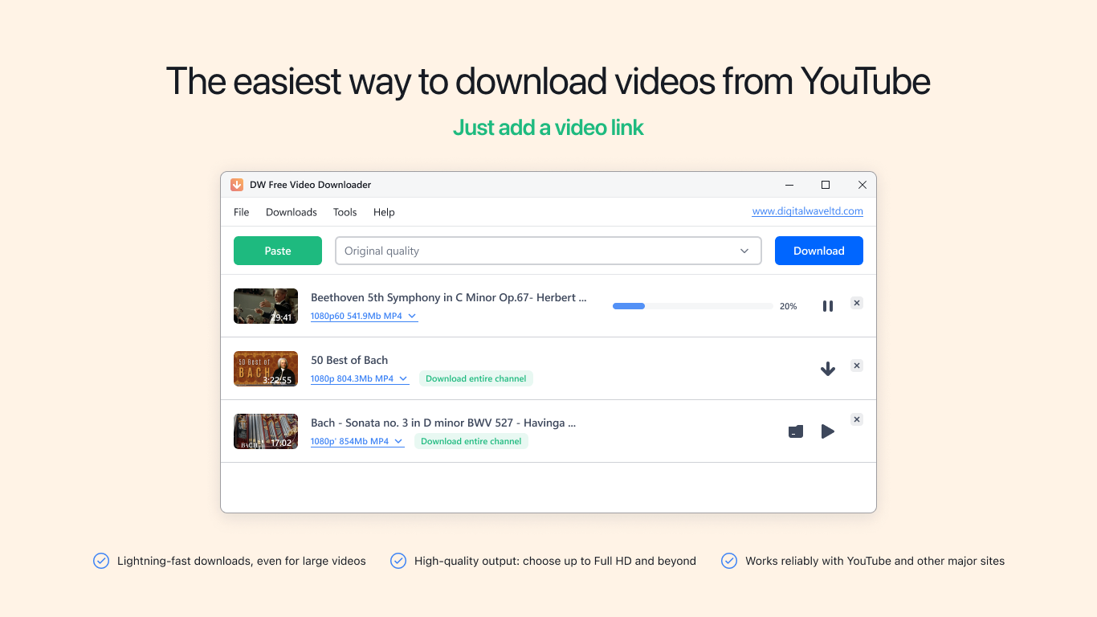Click the 20% progress bar
Image resolution: width=1097 pixels, height=617 pixels.
click(692, 306)
